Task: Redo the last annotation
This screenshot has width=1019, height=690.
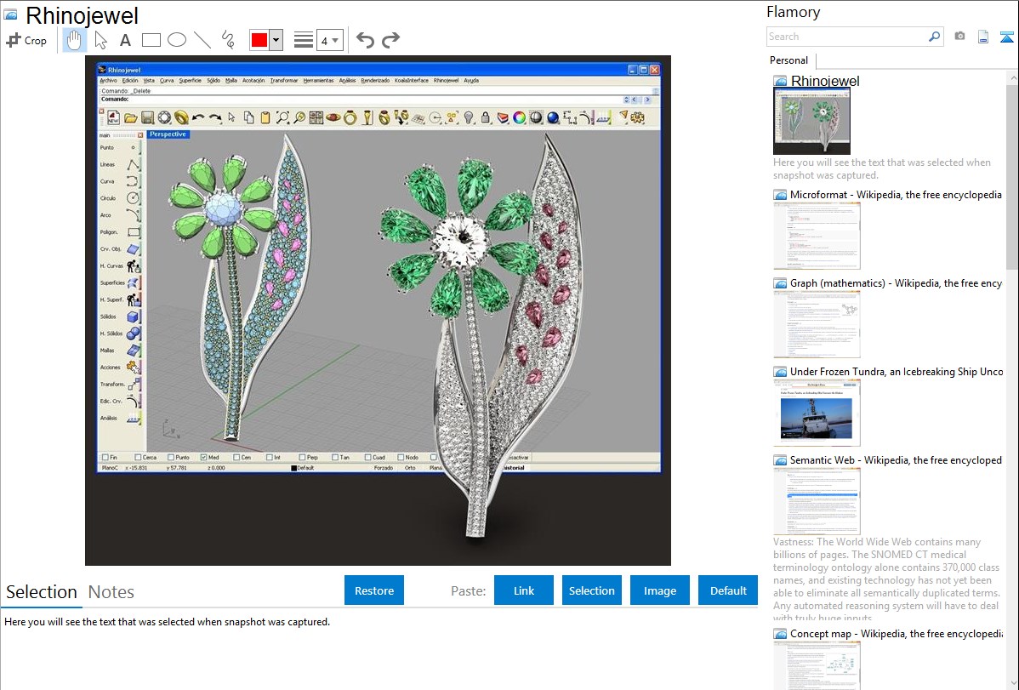Action: (x=391, y=40)
